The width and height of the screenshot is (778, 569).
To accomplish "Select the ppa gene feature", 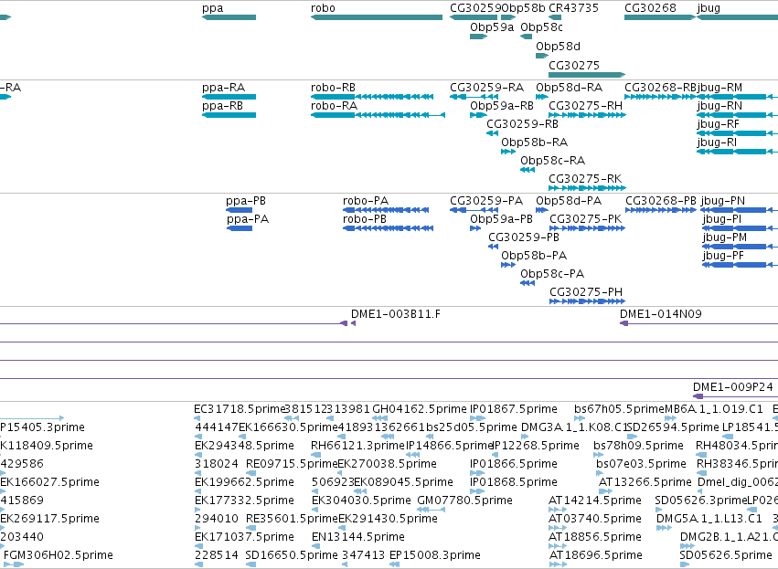I will [229, 17].
